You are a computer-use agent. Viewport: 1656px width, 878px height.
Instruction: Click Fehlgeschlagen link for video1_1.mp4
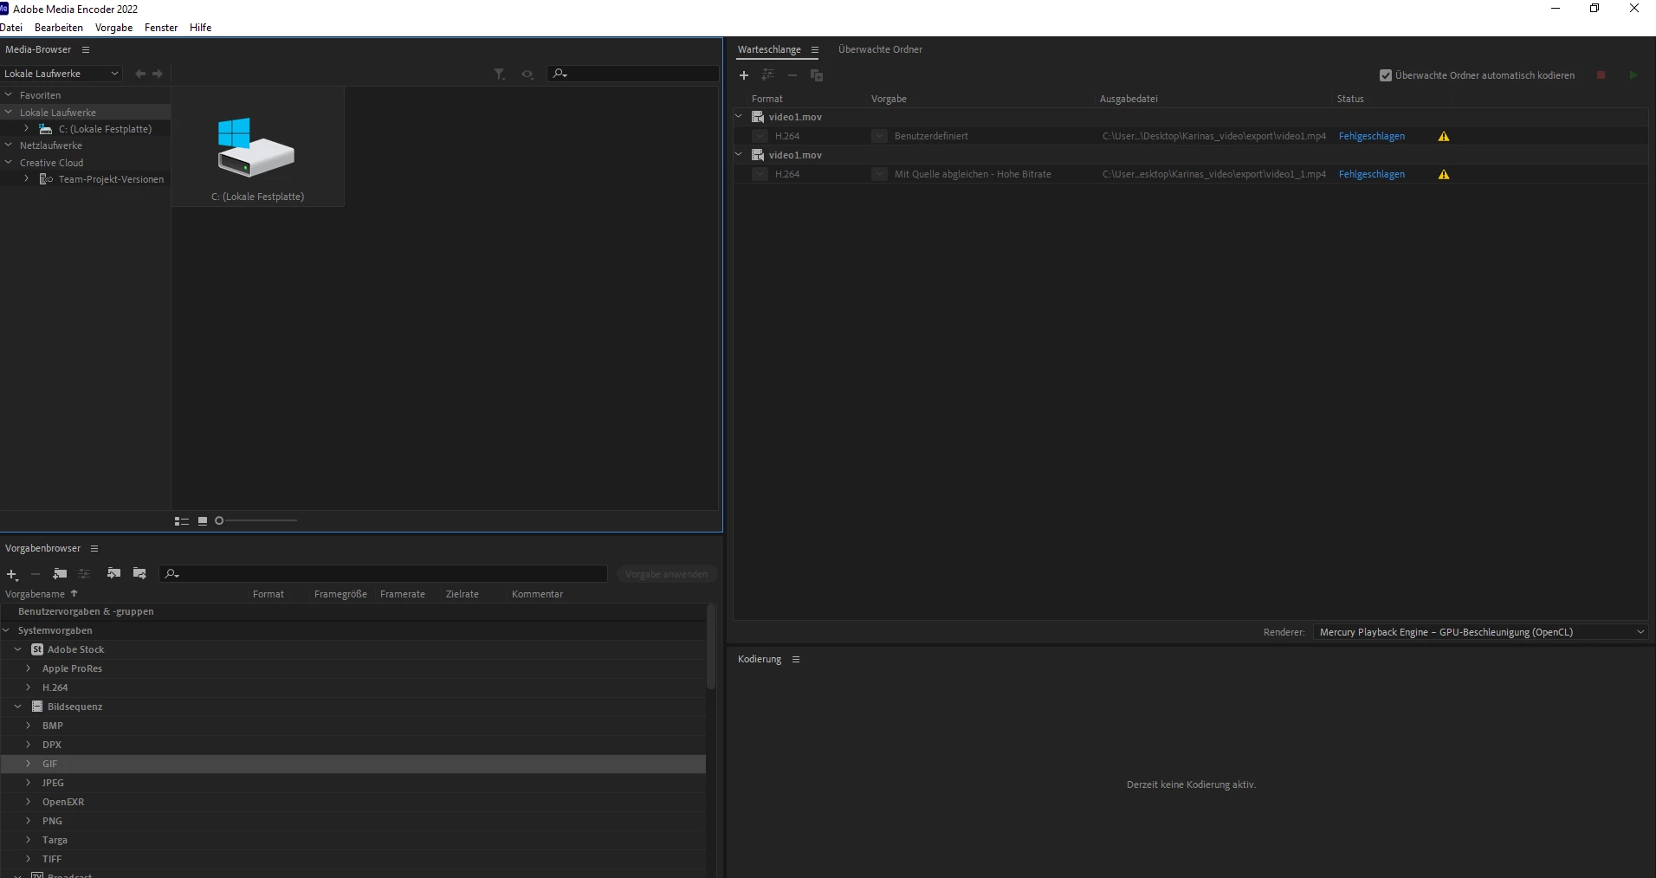[1372, 175]
